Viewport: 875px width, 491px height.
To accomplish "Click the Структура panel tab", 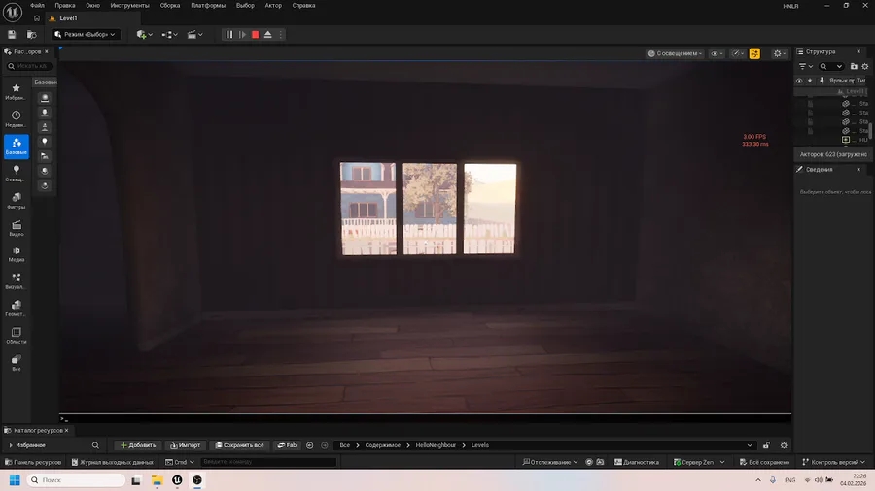I will (821, 51).
